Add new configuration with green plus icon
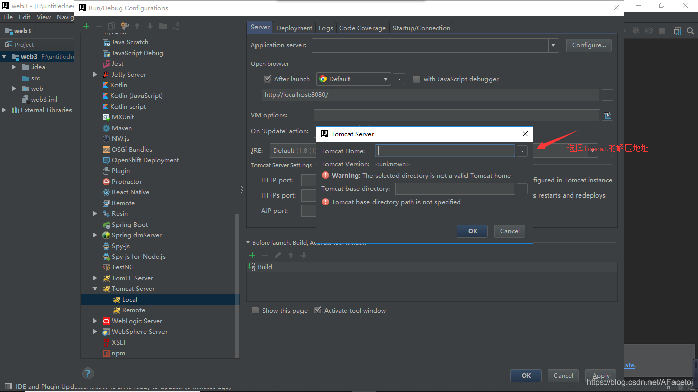Viewport: 698px width, 392px height. [x=86, y=26]
